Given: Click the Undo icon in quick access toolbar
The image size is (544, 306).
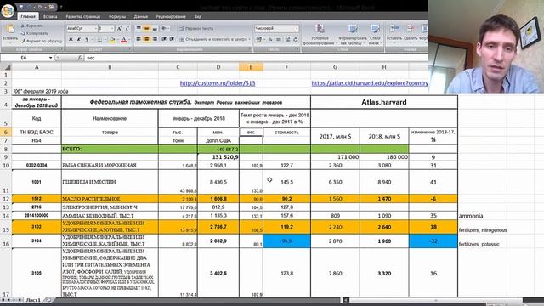Looking at the screenshot, I should (30, 7).
